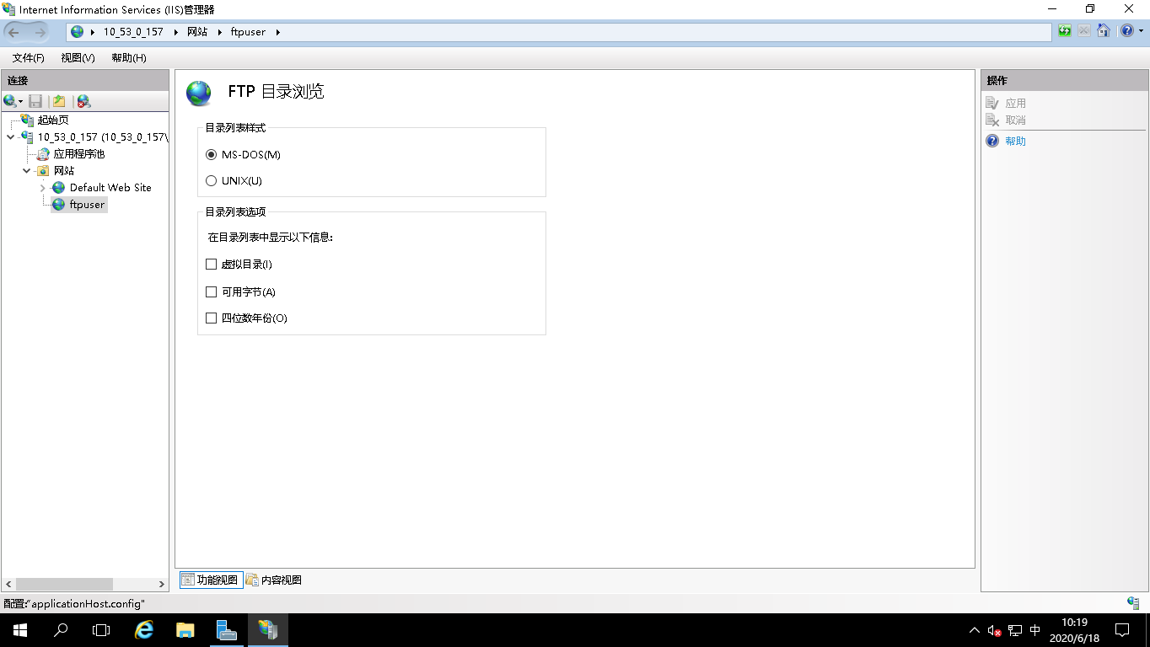Open the help icon dropdown arrow
Viewport: 1150px width, 647px height.
(1141, 31)
